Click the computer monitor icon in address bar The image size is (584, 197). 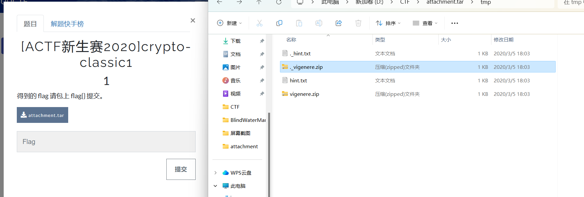(x=300, y=2)
